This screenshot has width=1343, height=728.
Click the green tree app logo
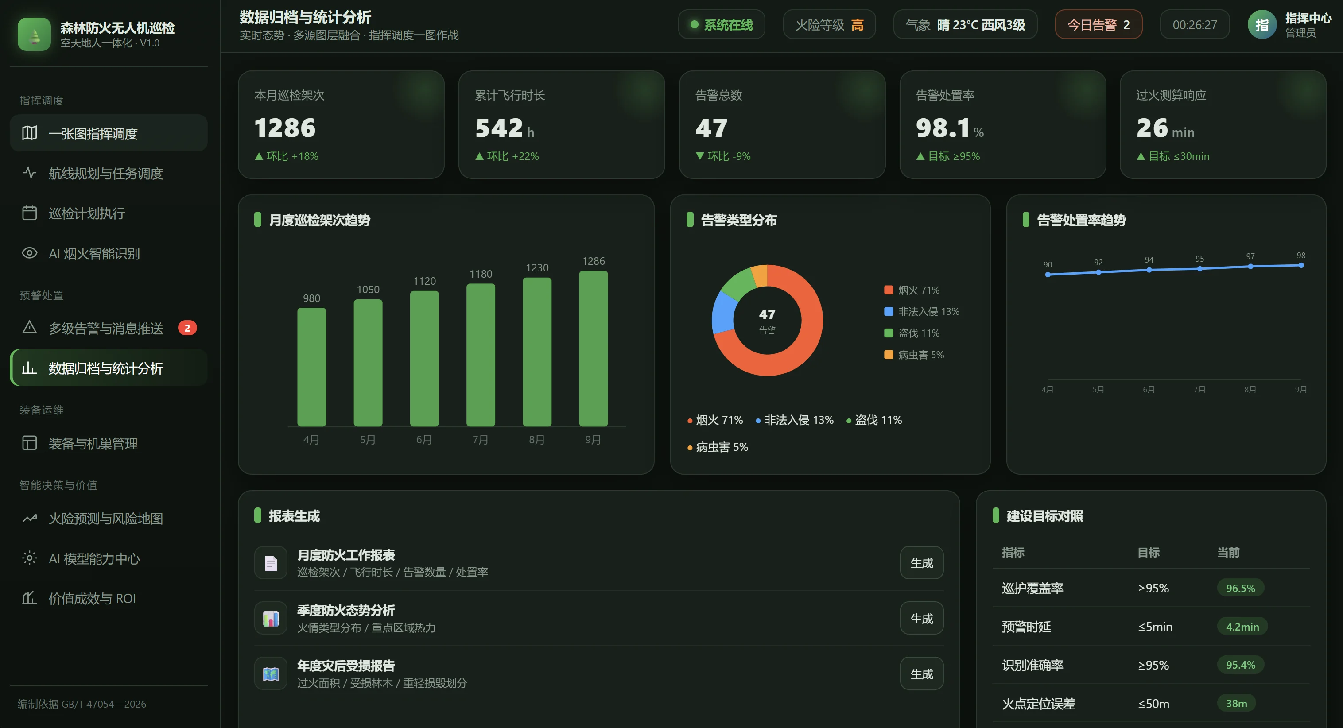click(34, 35)
